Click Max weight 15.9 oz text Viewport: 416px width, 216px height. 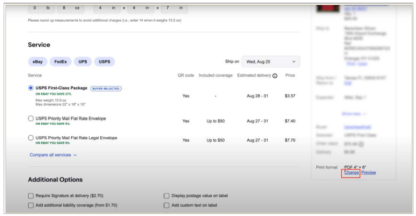(51, 100)
